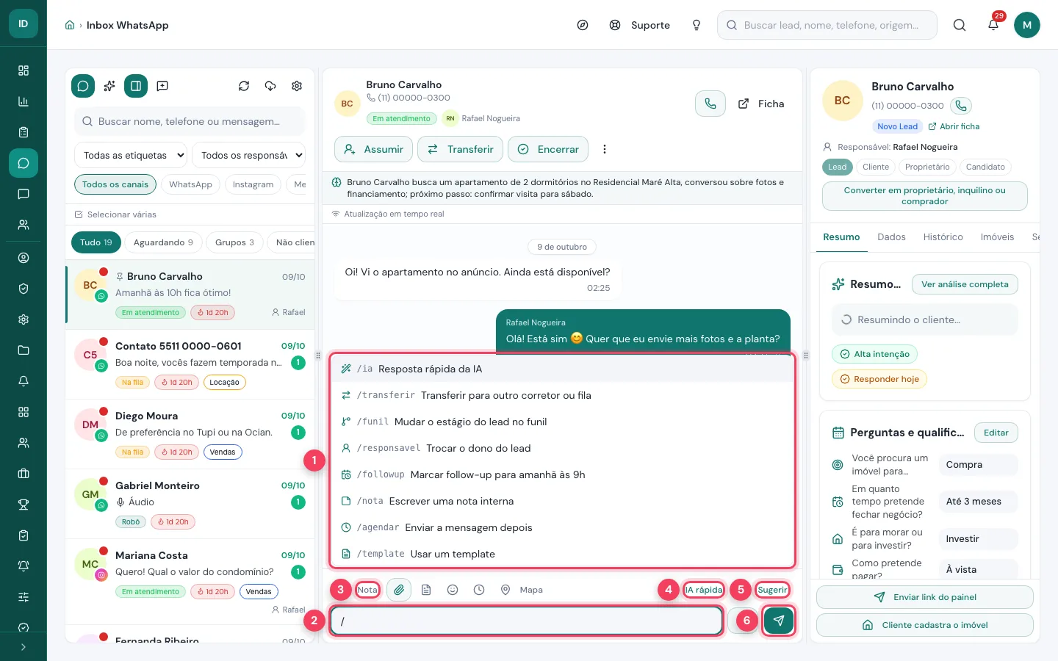This screenshot has width=1058, height=661.
Task: Click the lightbulb tips icon
Action: 697,25
